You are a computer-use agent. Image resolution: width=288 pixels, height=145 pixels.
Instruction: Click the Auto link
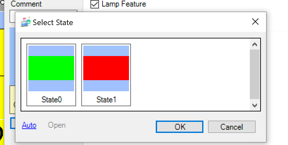click(29, 125)
